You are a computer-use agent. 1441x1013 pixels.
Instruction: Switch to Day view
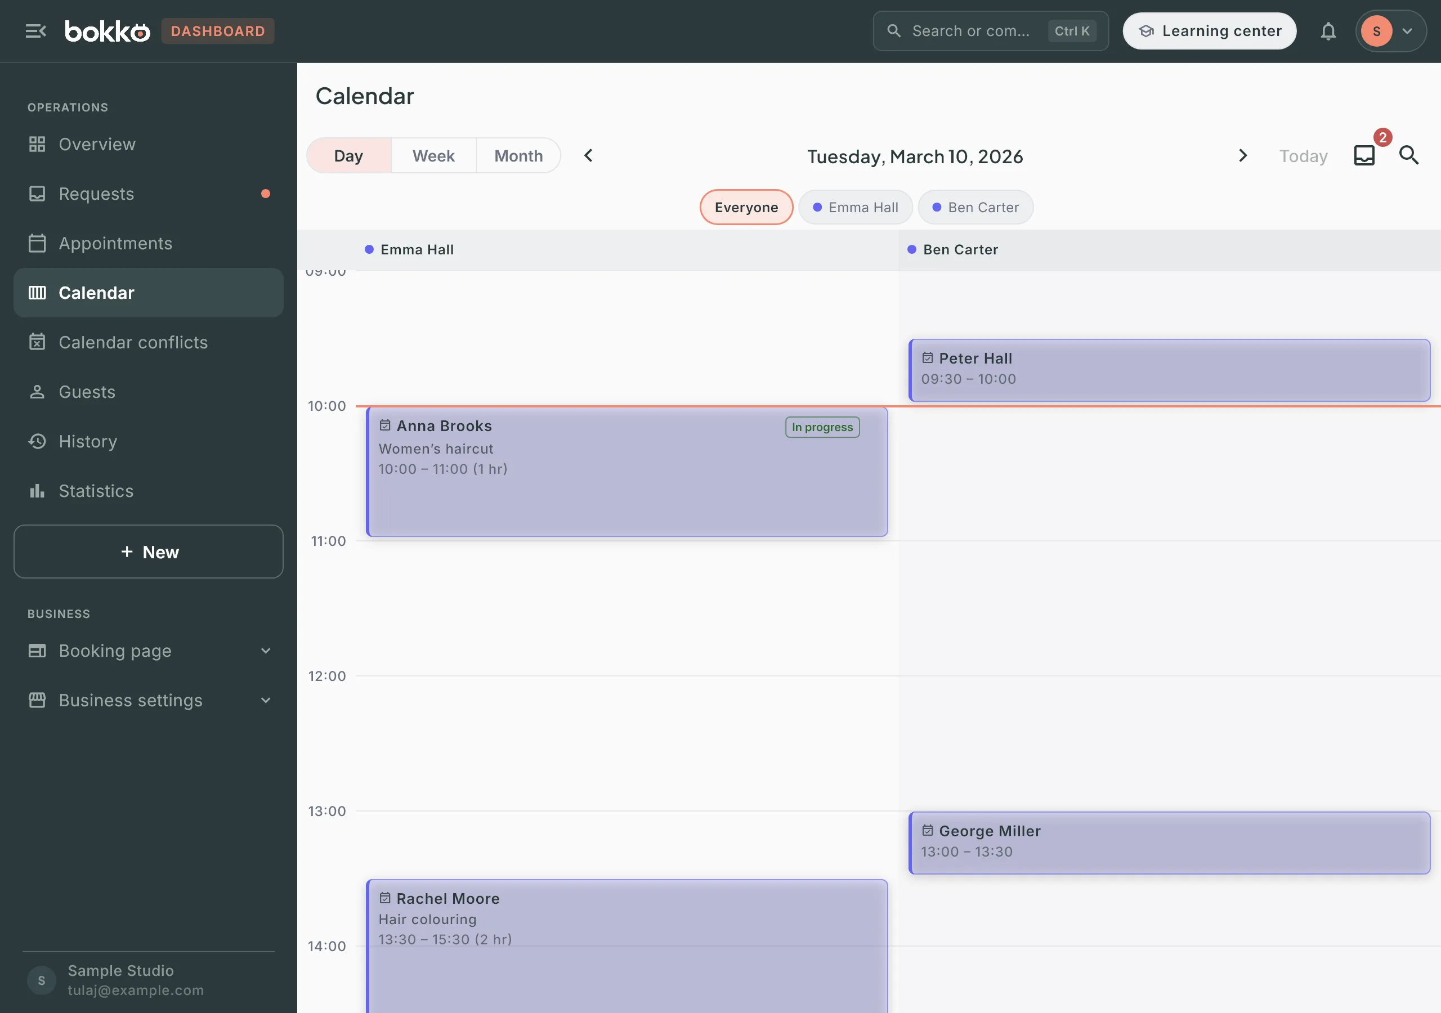point(348,156)
